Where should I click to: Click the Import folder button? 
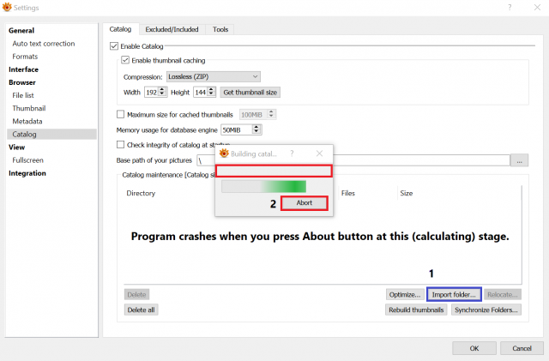point(454,294)
